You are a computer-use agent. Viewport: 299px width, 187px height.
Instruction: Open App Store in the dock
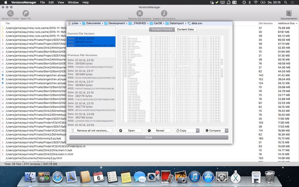tap(208, 177)
